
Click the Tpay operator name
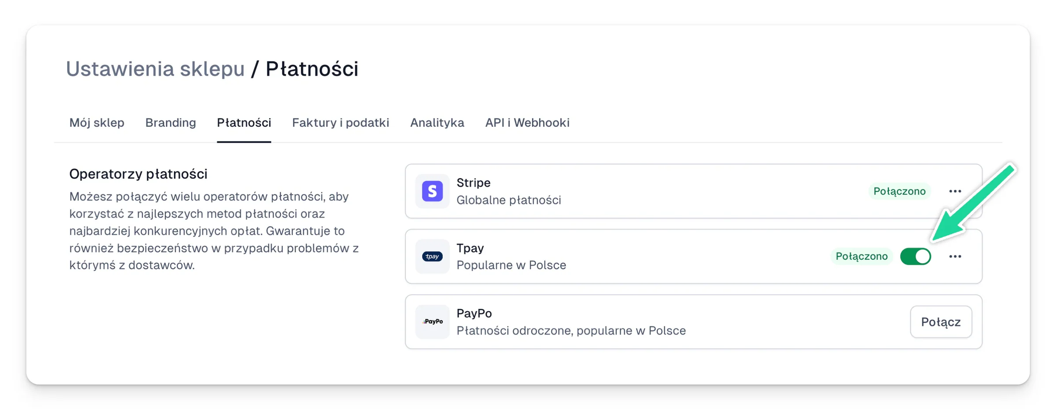tap(470, 248)
